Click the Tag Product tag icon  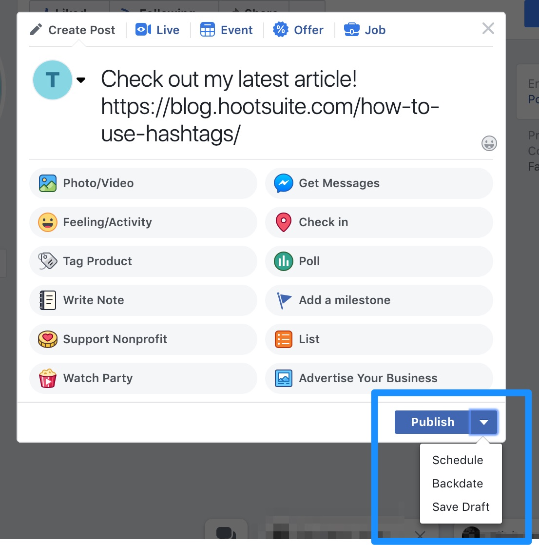48,261
